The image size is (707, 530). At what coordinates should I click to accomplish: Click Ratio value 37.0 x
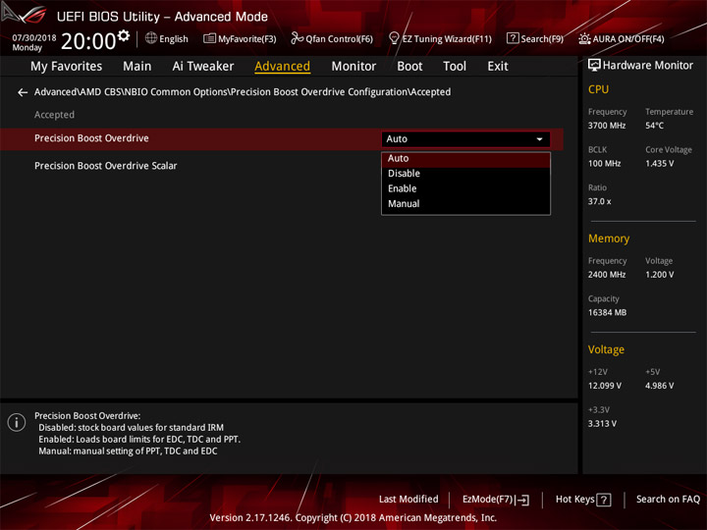[599, 201]
